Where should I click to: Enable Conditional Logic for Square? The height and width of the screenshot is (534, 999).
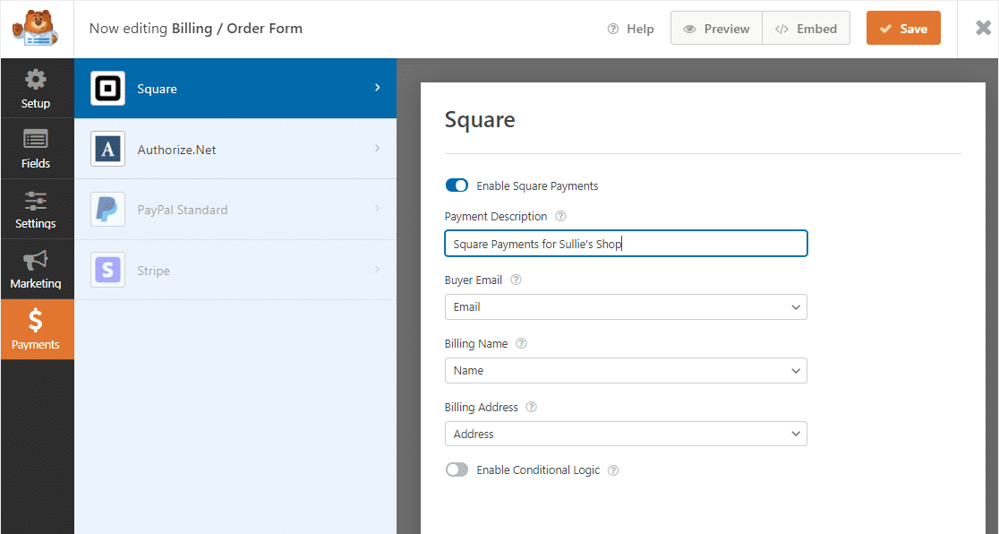(457, 469)
